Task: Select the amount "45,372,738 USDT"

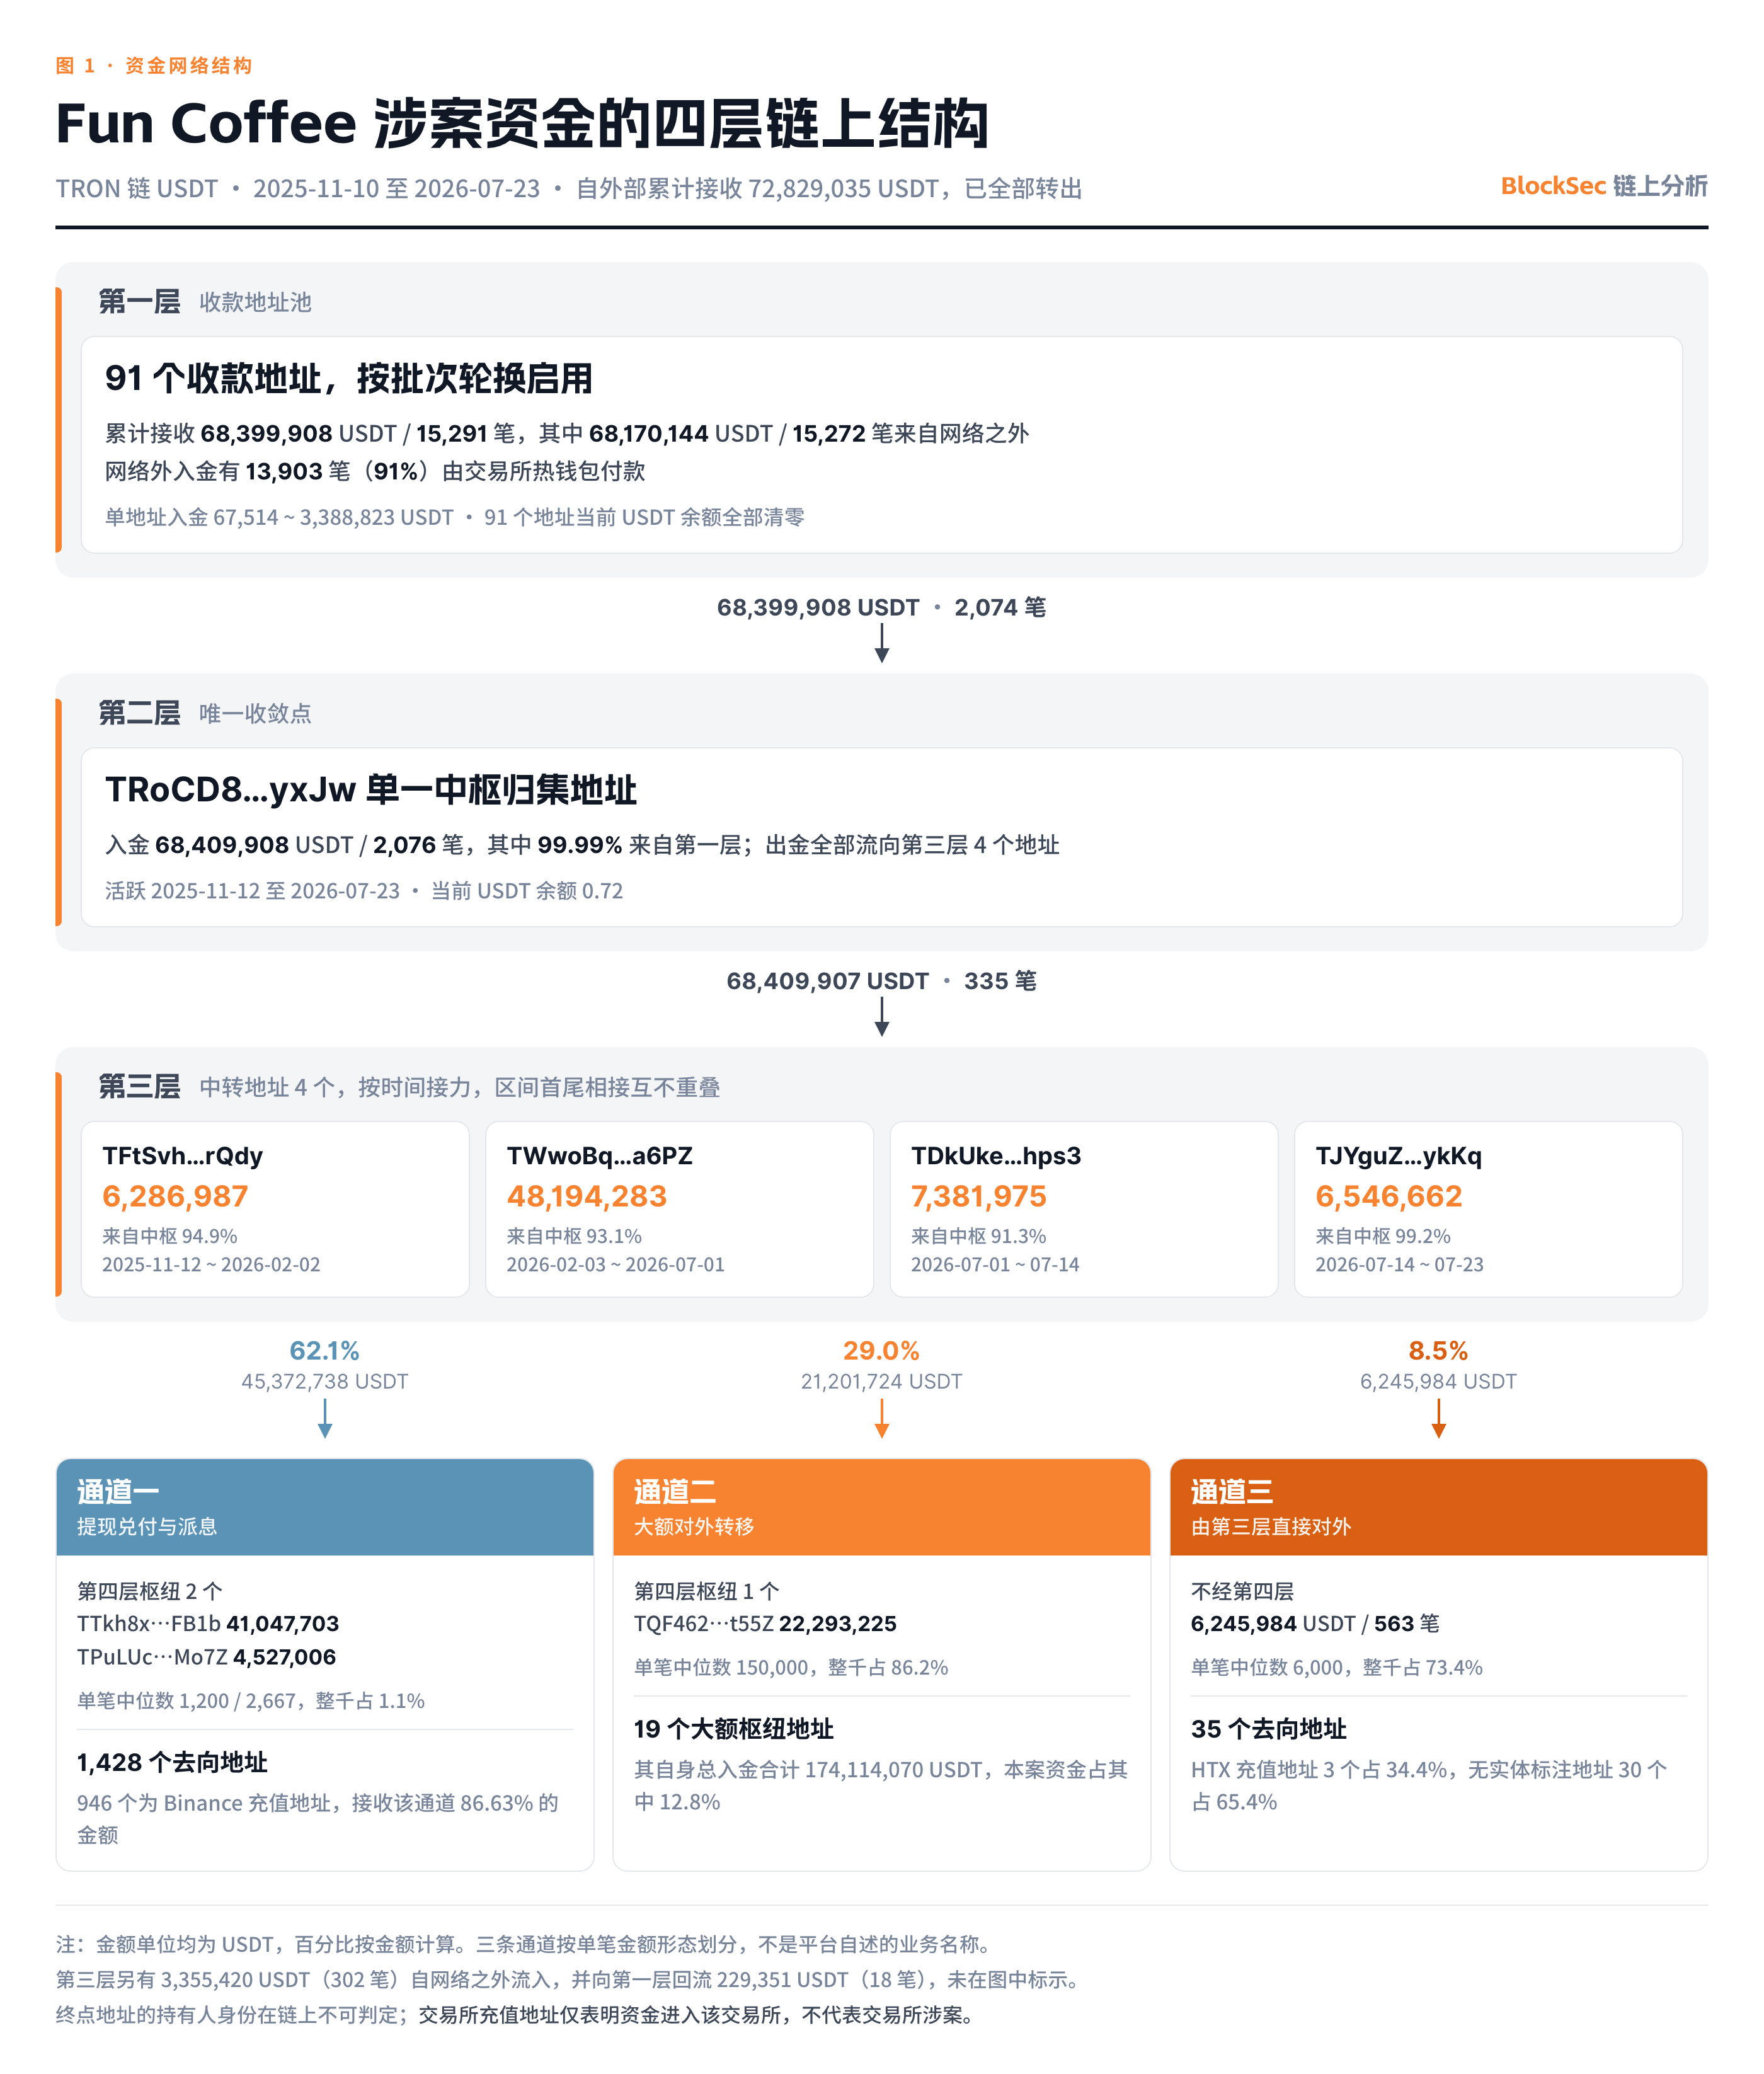Action: tap(324, 1381)
